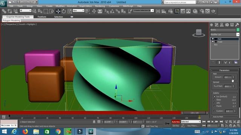Select the Custom solidity radio button
Viewport: 241px width, 135px height.
214,111
